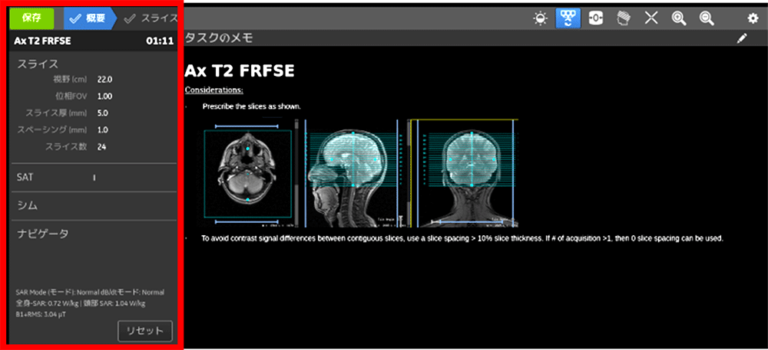Expand the SAT section

click(x=25, y=177)
